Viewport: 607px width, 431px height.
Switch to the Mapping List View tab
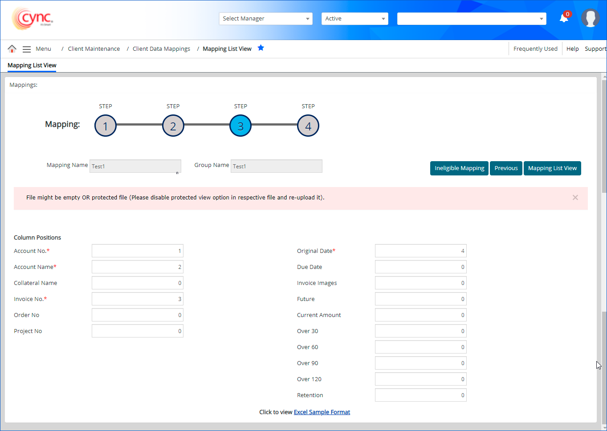[32, 65]
